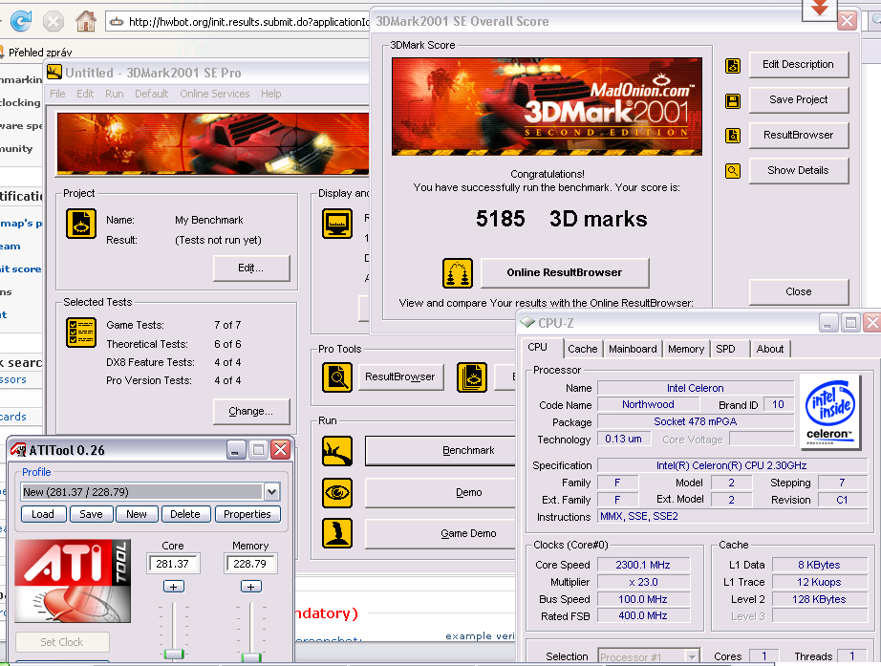Click the Benchmark run button
Screen dimensions: 881x666
point(440,451)
